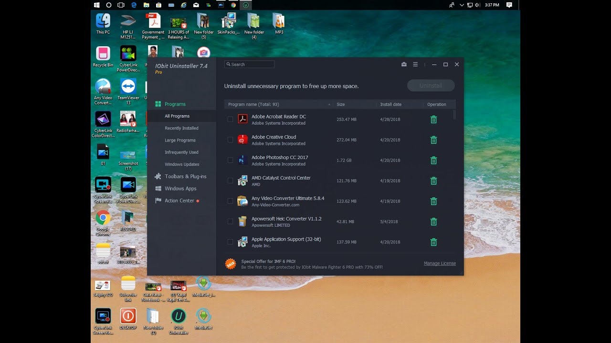Screen dimensions: 611x343
Task: Click in the Search field
Action: 249,64
